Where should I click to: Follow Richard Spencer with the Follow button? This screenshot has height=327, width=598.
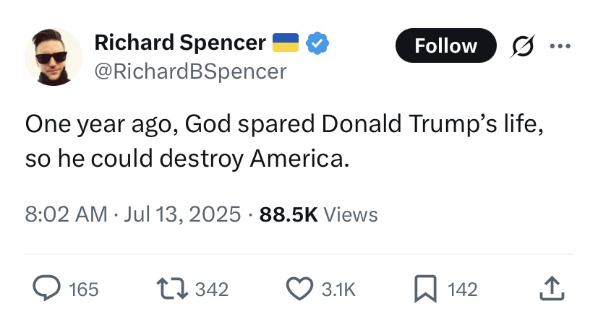tap(446, 45)
